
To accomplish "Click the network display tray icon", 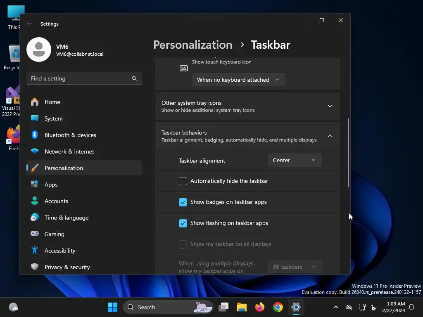I will (362, 307).
